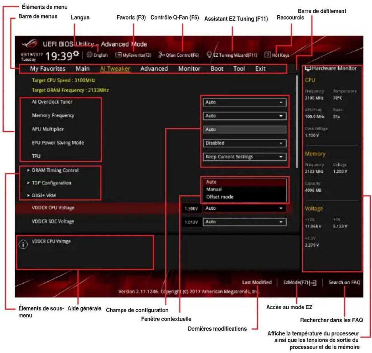Choose Offset mode in the popup list

[x=244, y=197]
